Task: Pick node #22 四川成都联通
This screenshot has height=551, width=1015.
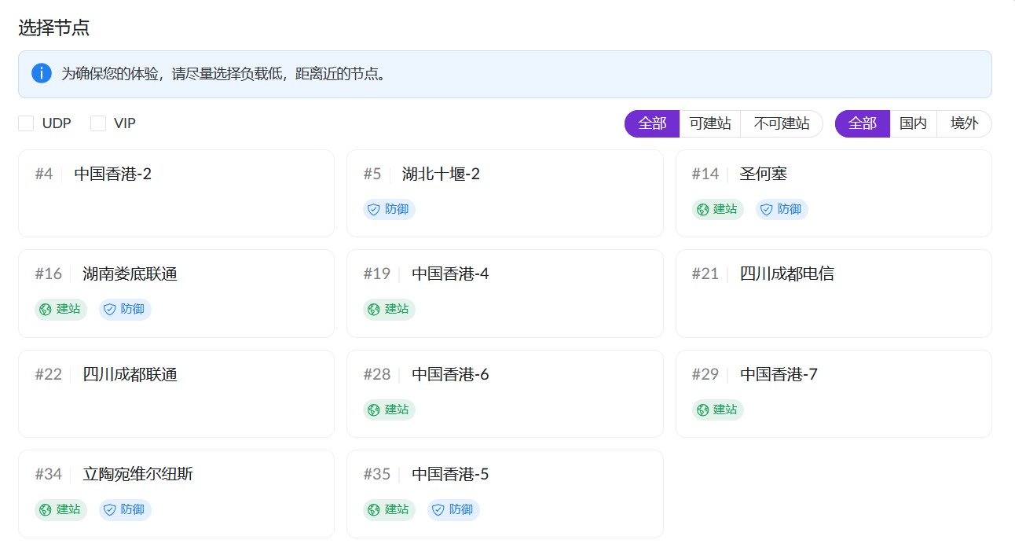Action: click(x=176, y=394)
